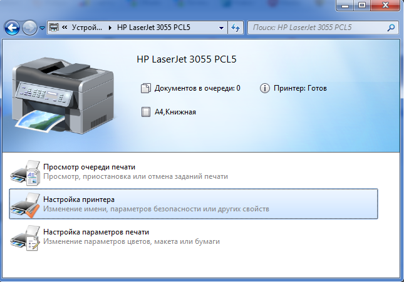404x282 pixels.
Task: Select HP LaserJet 3055 PCL5 breadcrumb
Action: (x=153, y=28)
